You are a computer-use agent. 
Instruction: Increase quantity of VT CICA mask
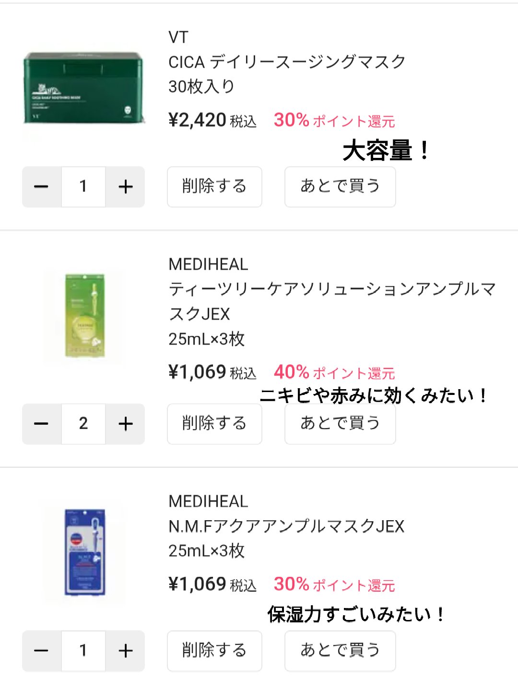point(125,187)
